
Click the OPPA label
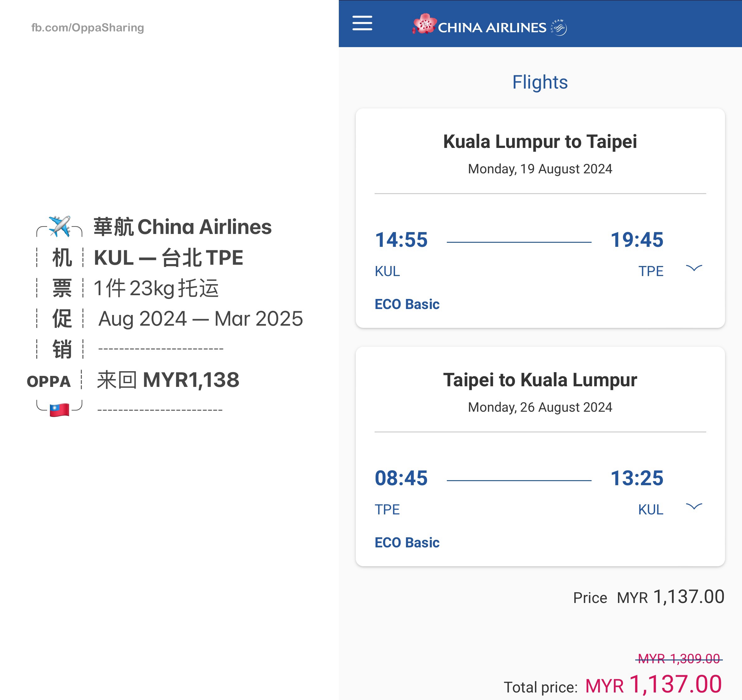tap(49, 381)
